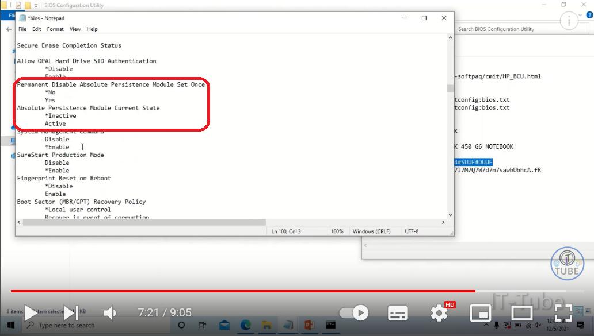Open Microsoft Edge on taskbar

[x=245, y=325]
